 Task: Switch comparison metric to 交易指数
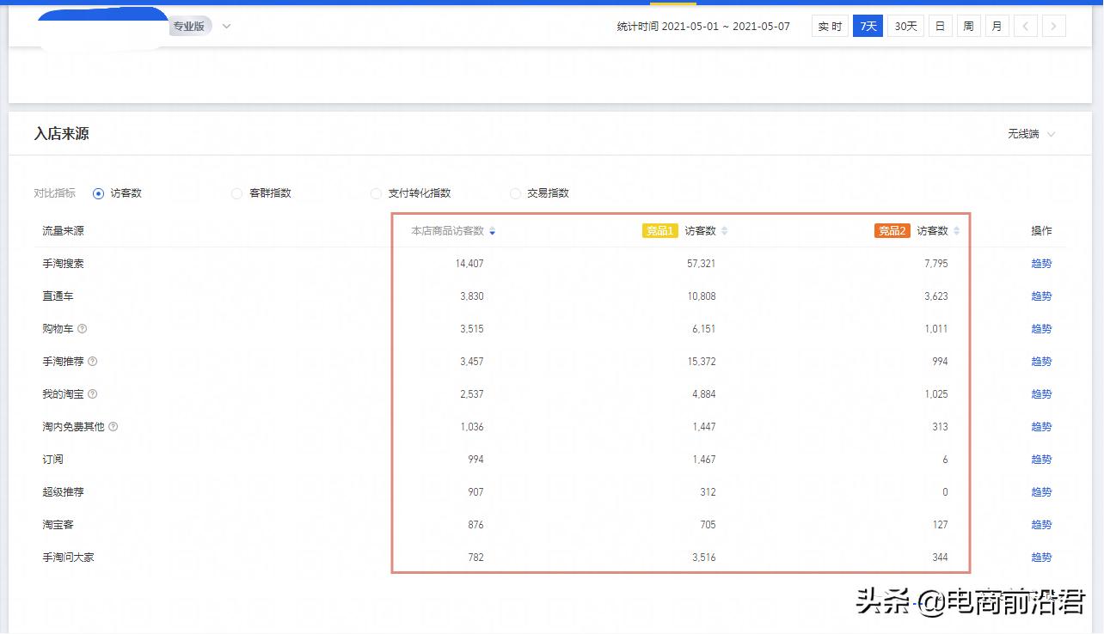(514, 193)
